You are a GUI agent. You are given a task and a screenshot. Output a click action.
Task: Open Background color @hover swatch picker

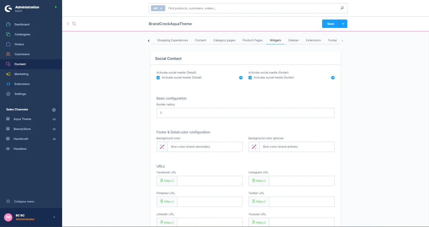pyautogui.click(x=254, y=147)
